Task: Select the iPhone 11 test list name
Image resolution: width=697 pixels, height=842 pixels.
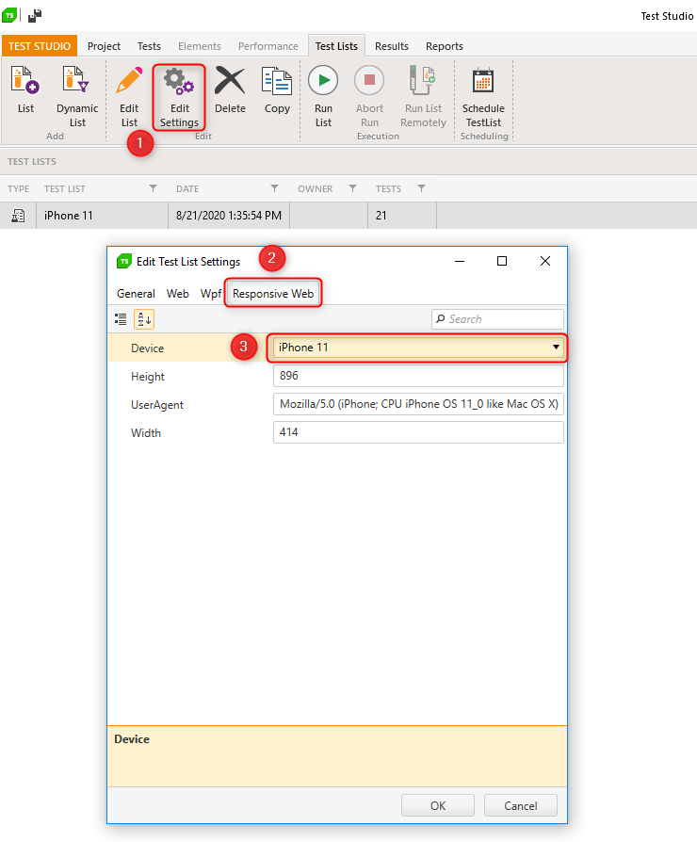Action: 68,216
